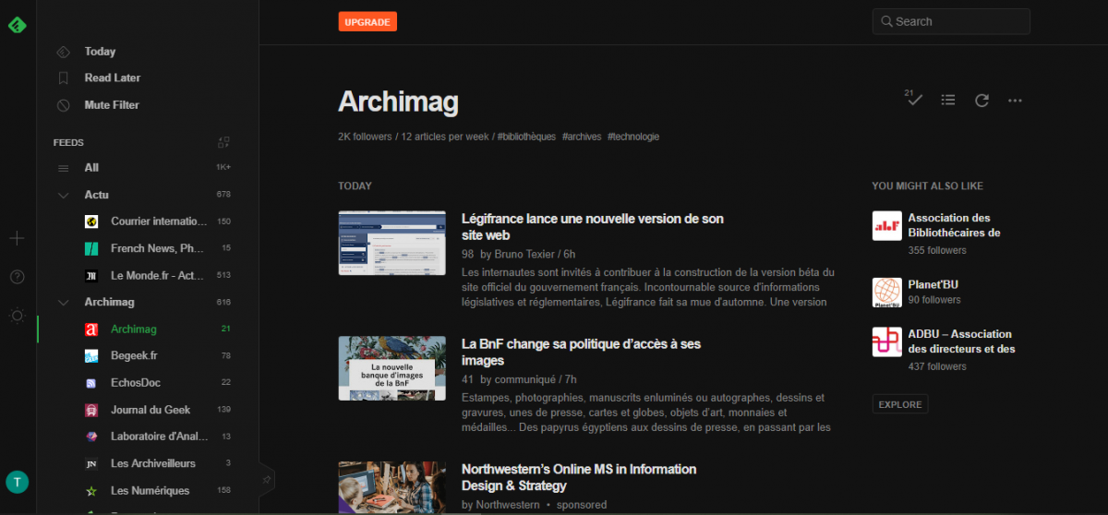Screen dimensions: 1108x515
Task: Pin the sidebar with pin icon
Action: [267, 479]
